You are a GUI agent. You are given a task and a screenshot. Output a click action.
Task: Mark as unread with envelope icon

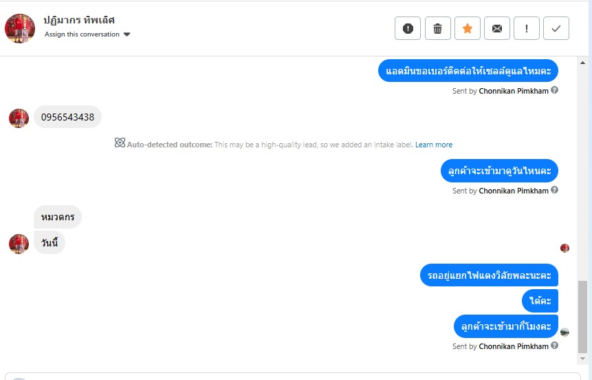pyautogui.click(x=496, y=28)
